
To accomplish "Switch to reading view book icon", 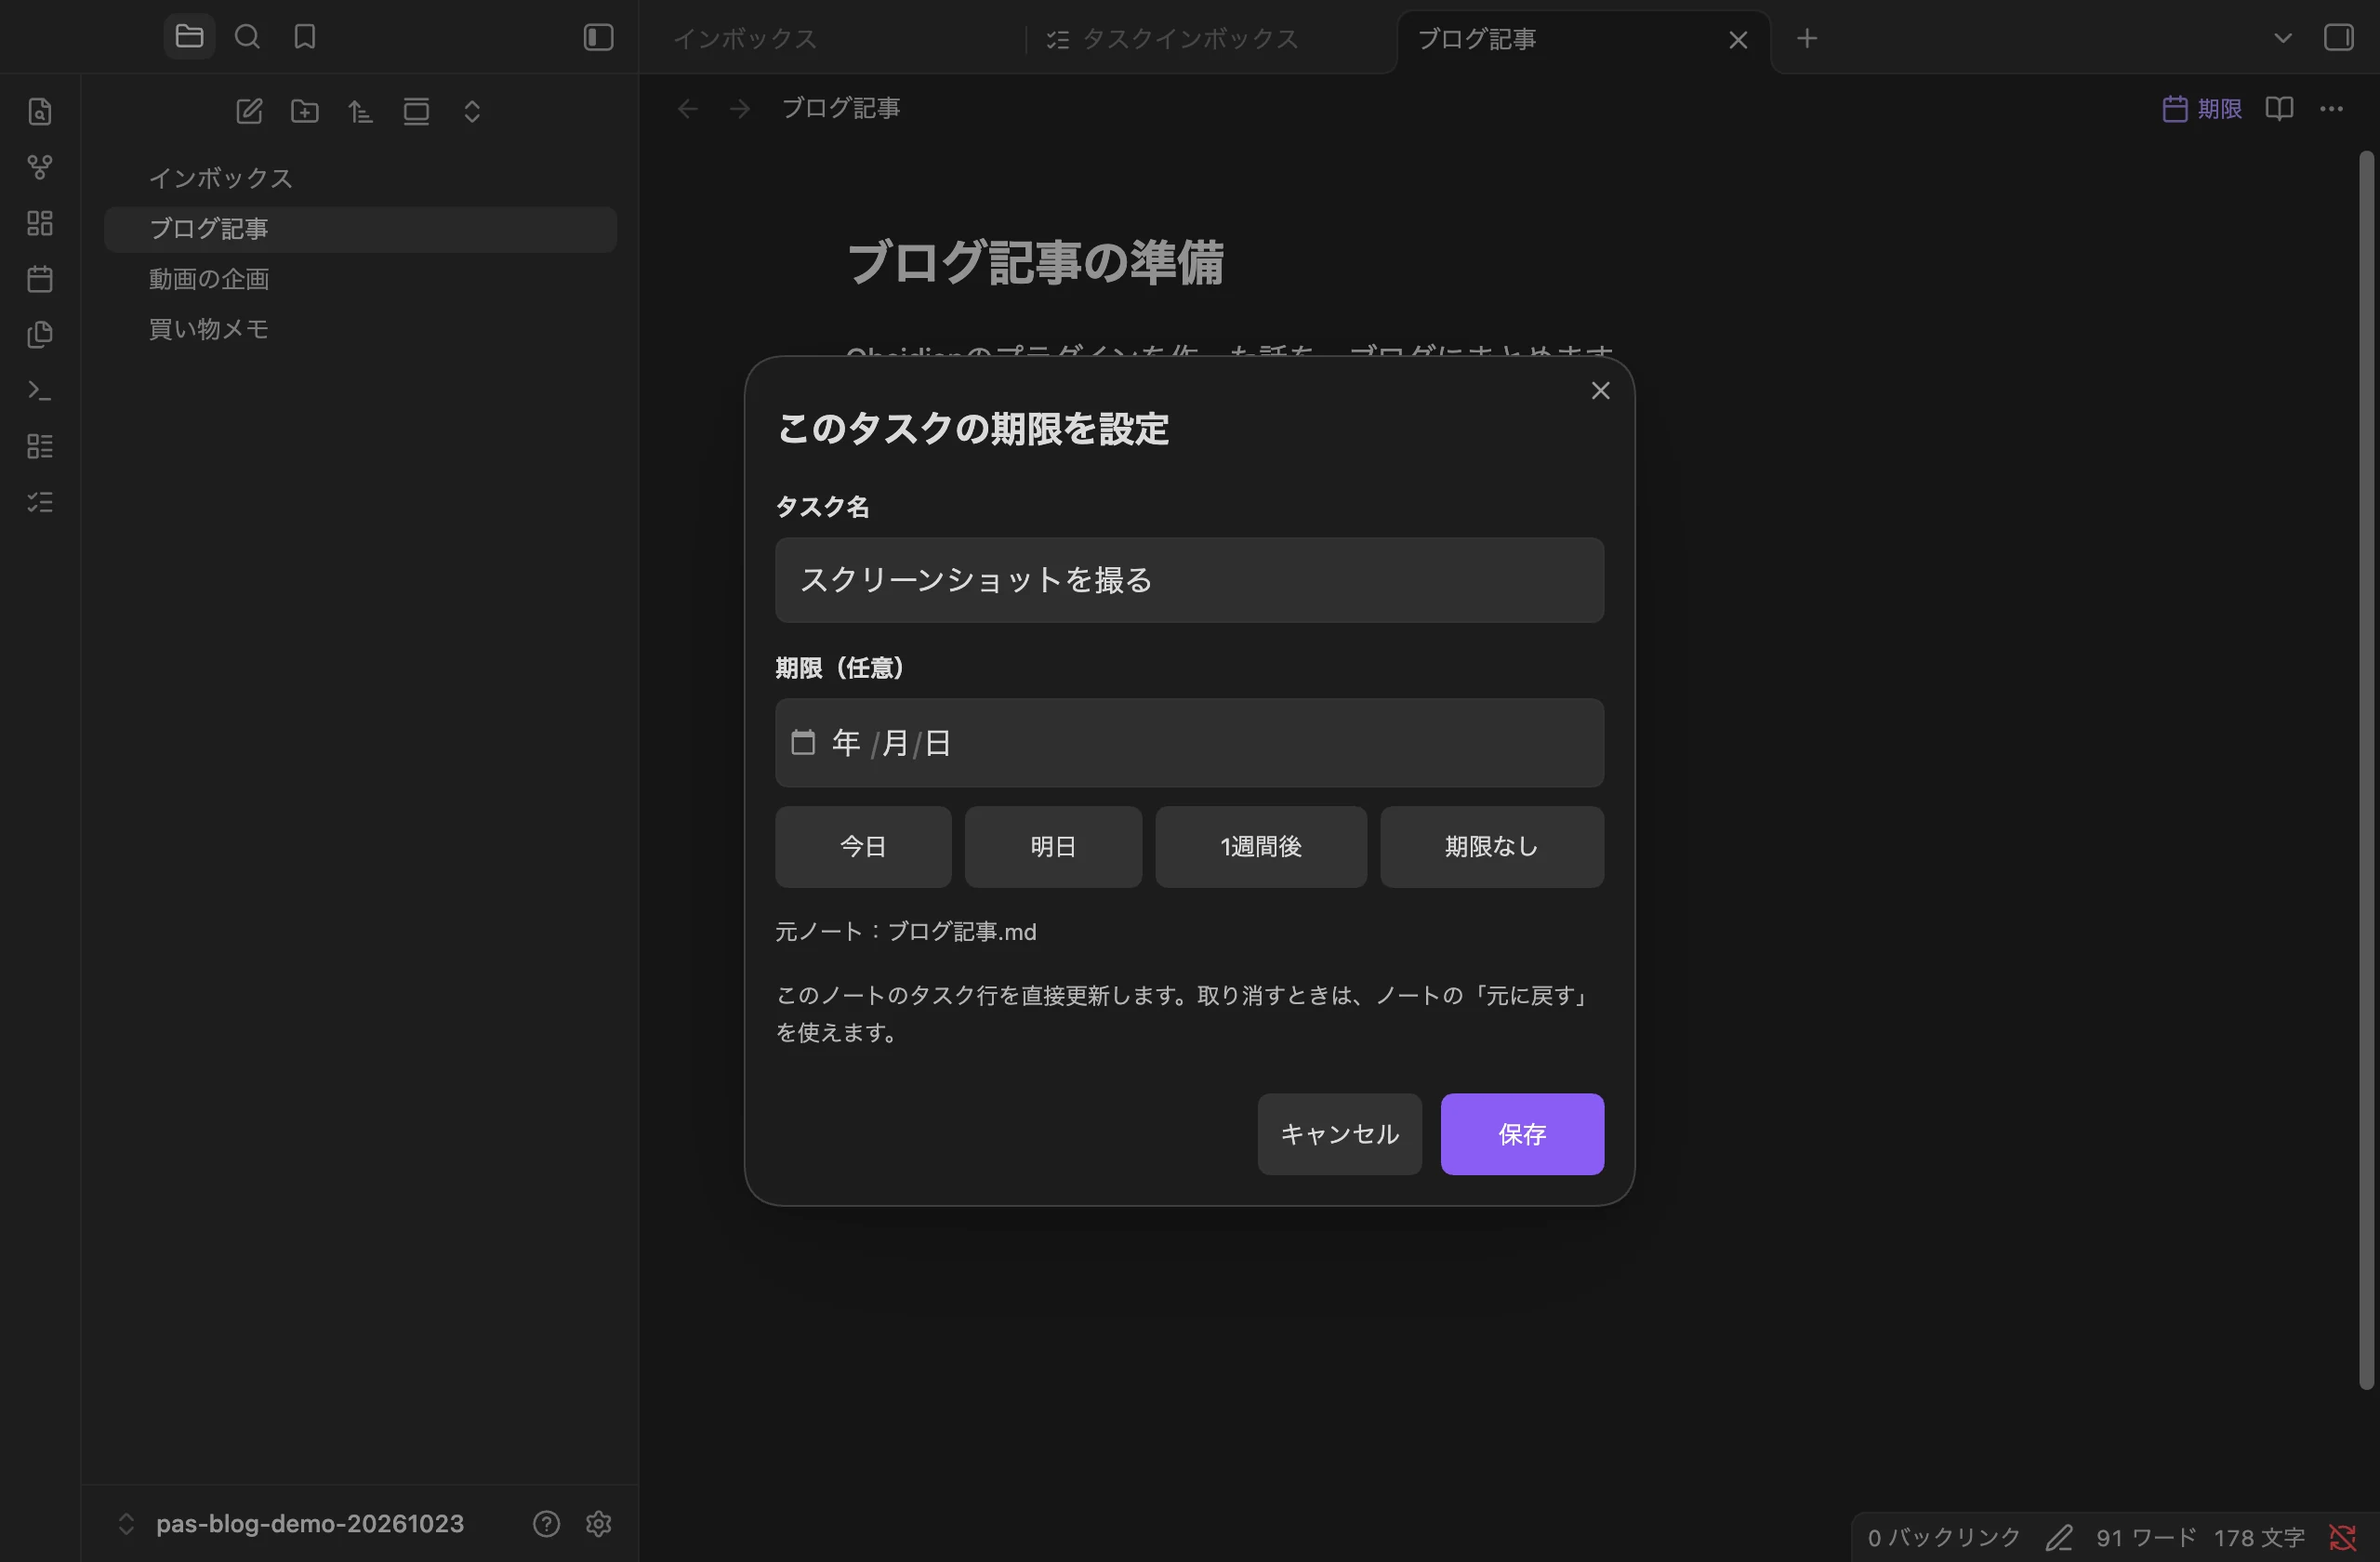I will (2279, 108).
